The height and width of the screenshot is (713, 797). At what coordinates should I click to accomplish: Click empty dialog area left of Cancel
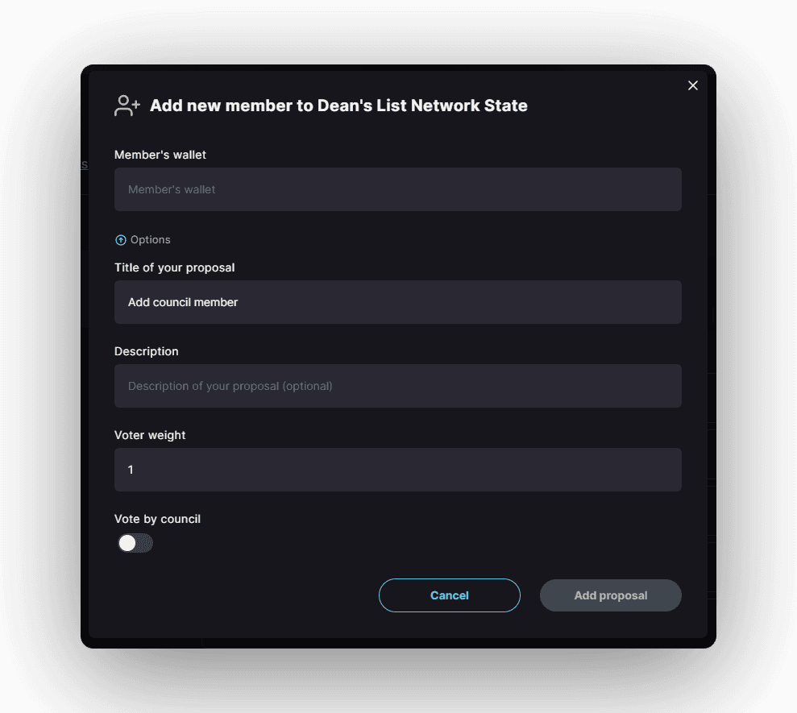pyautogui.click(x=242, y=595)
